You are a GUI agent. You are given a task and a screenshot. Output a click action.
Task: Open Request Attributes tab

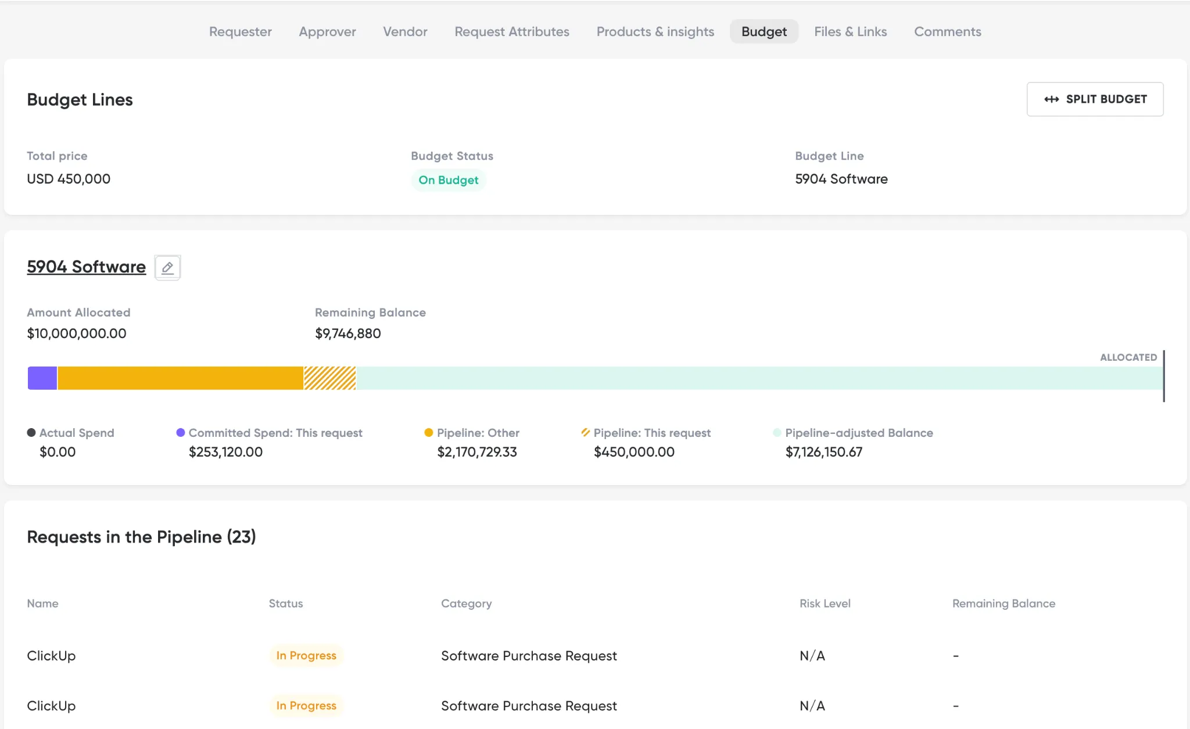(512, 31)
